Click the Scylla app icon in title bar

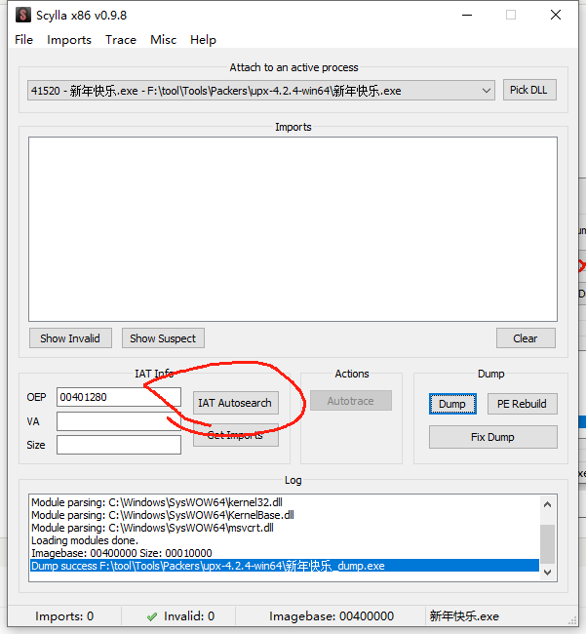tap(23, 15)
